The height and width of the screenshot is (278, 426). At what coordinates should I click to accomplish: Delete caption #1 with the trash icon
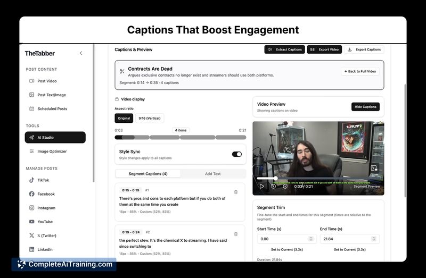[x=236, y=192]
